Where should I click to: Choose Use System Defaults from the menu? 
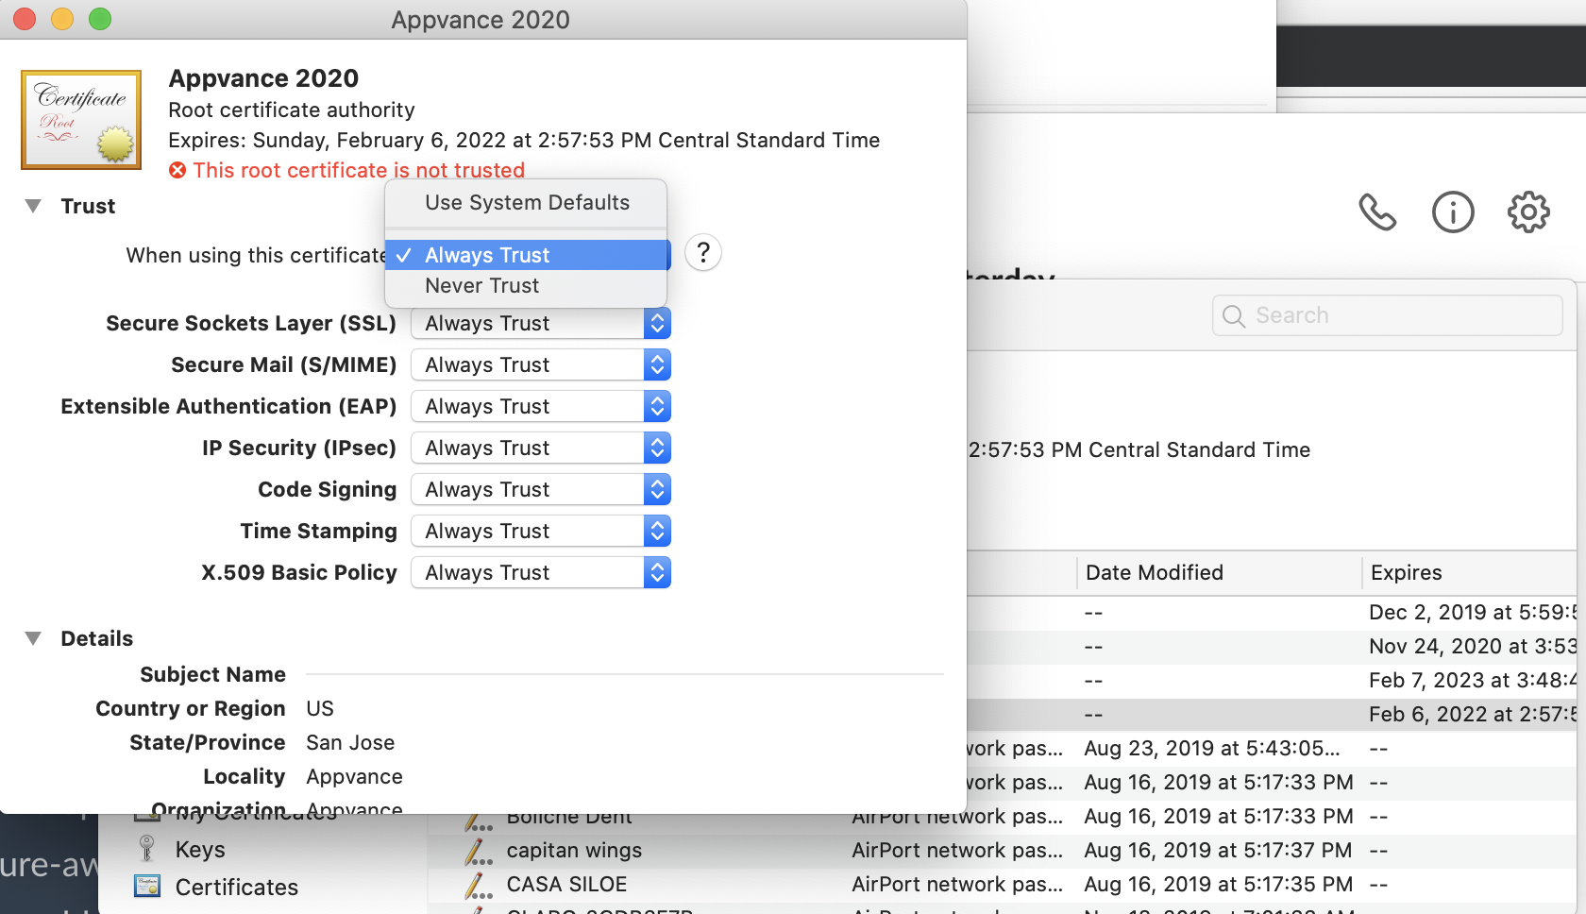tap(526, 202)
